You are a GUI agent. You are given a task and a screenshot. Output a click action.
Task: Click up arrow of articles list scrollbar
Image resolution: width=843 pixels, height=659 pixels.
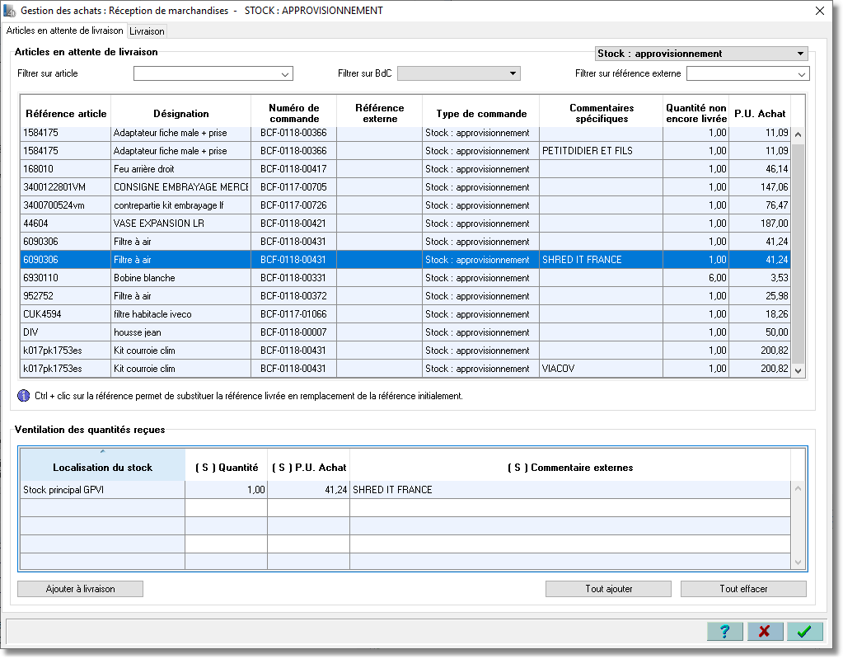pyautogui.click(x=799, y=134)
